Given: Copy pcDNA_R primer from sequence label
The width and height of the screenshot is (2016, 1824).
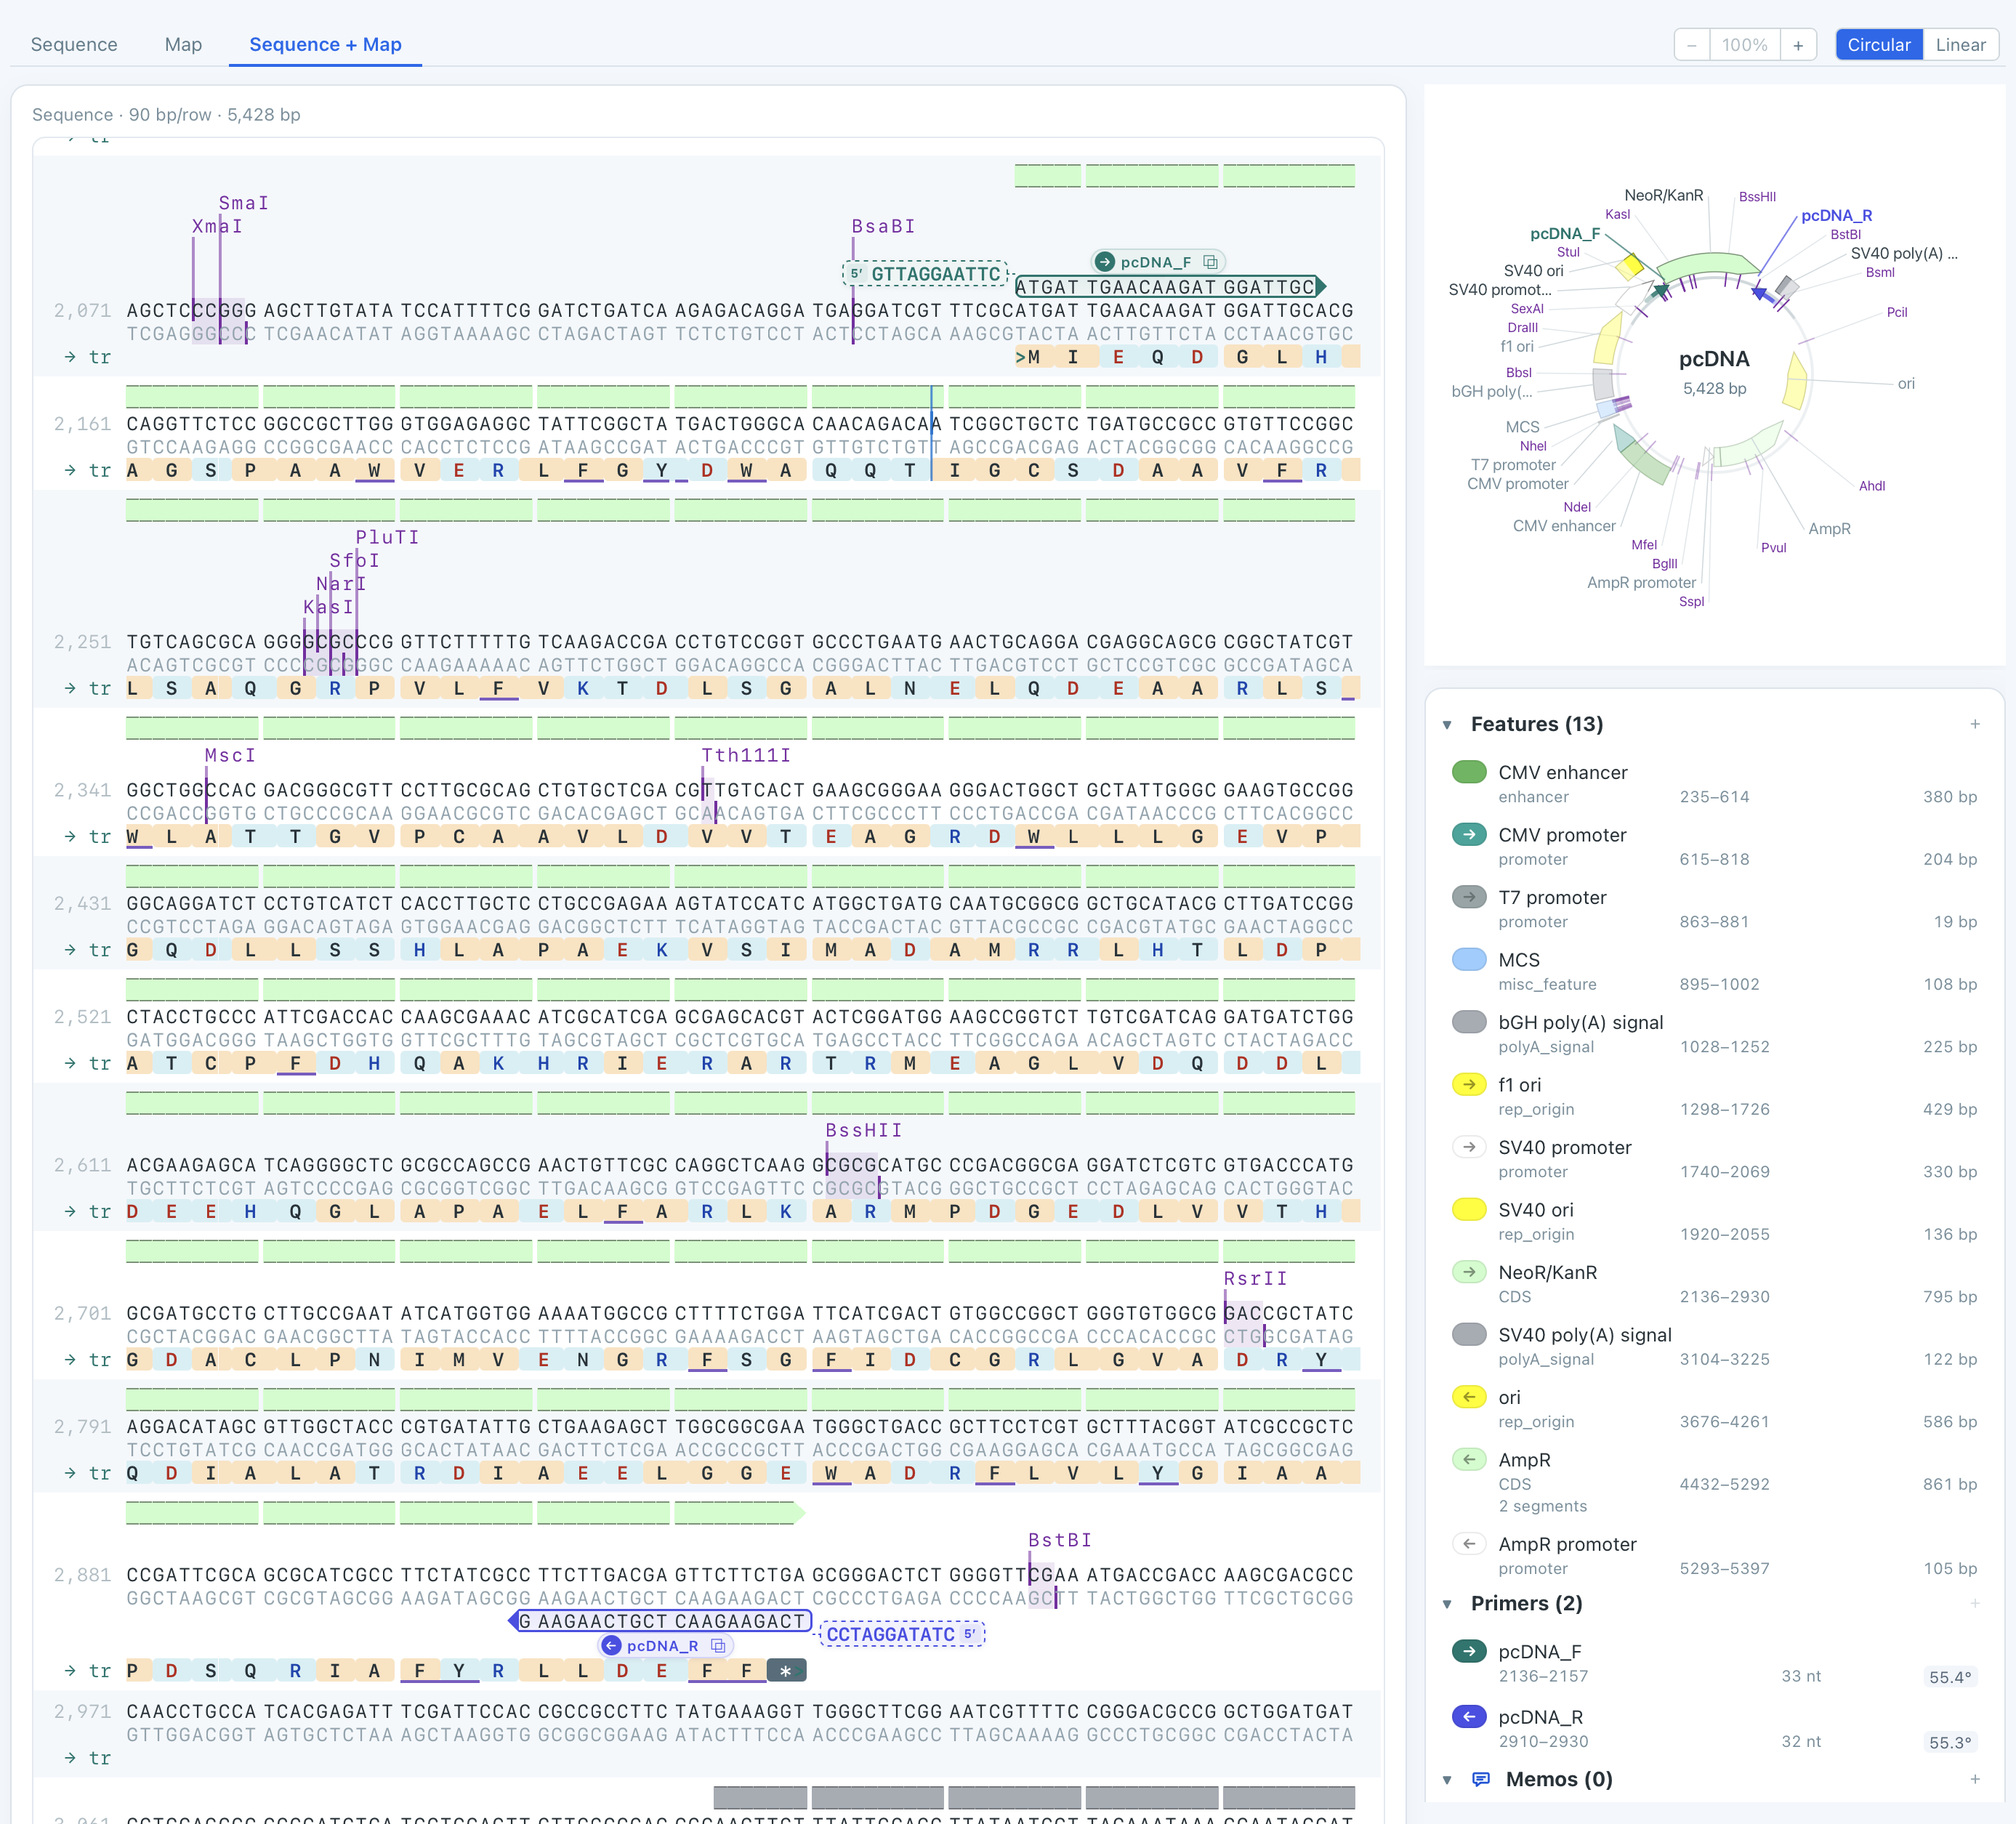Looking at the screenshot, I should [718, 1646].
